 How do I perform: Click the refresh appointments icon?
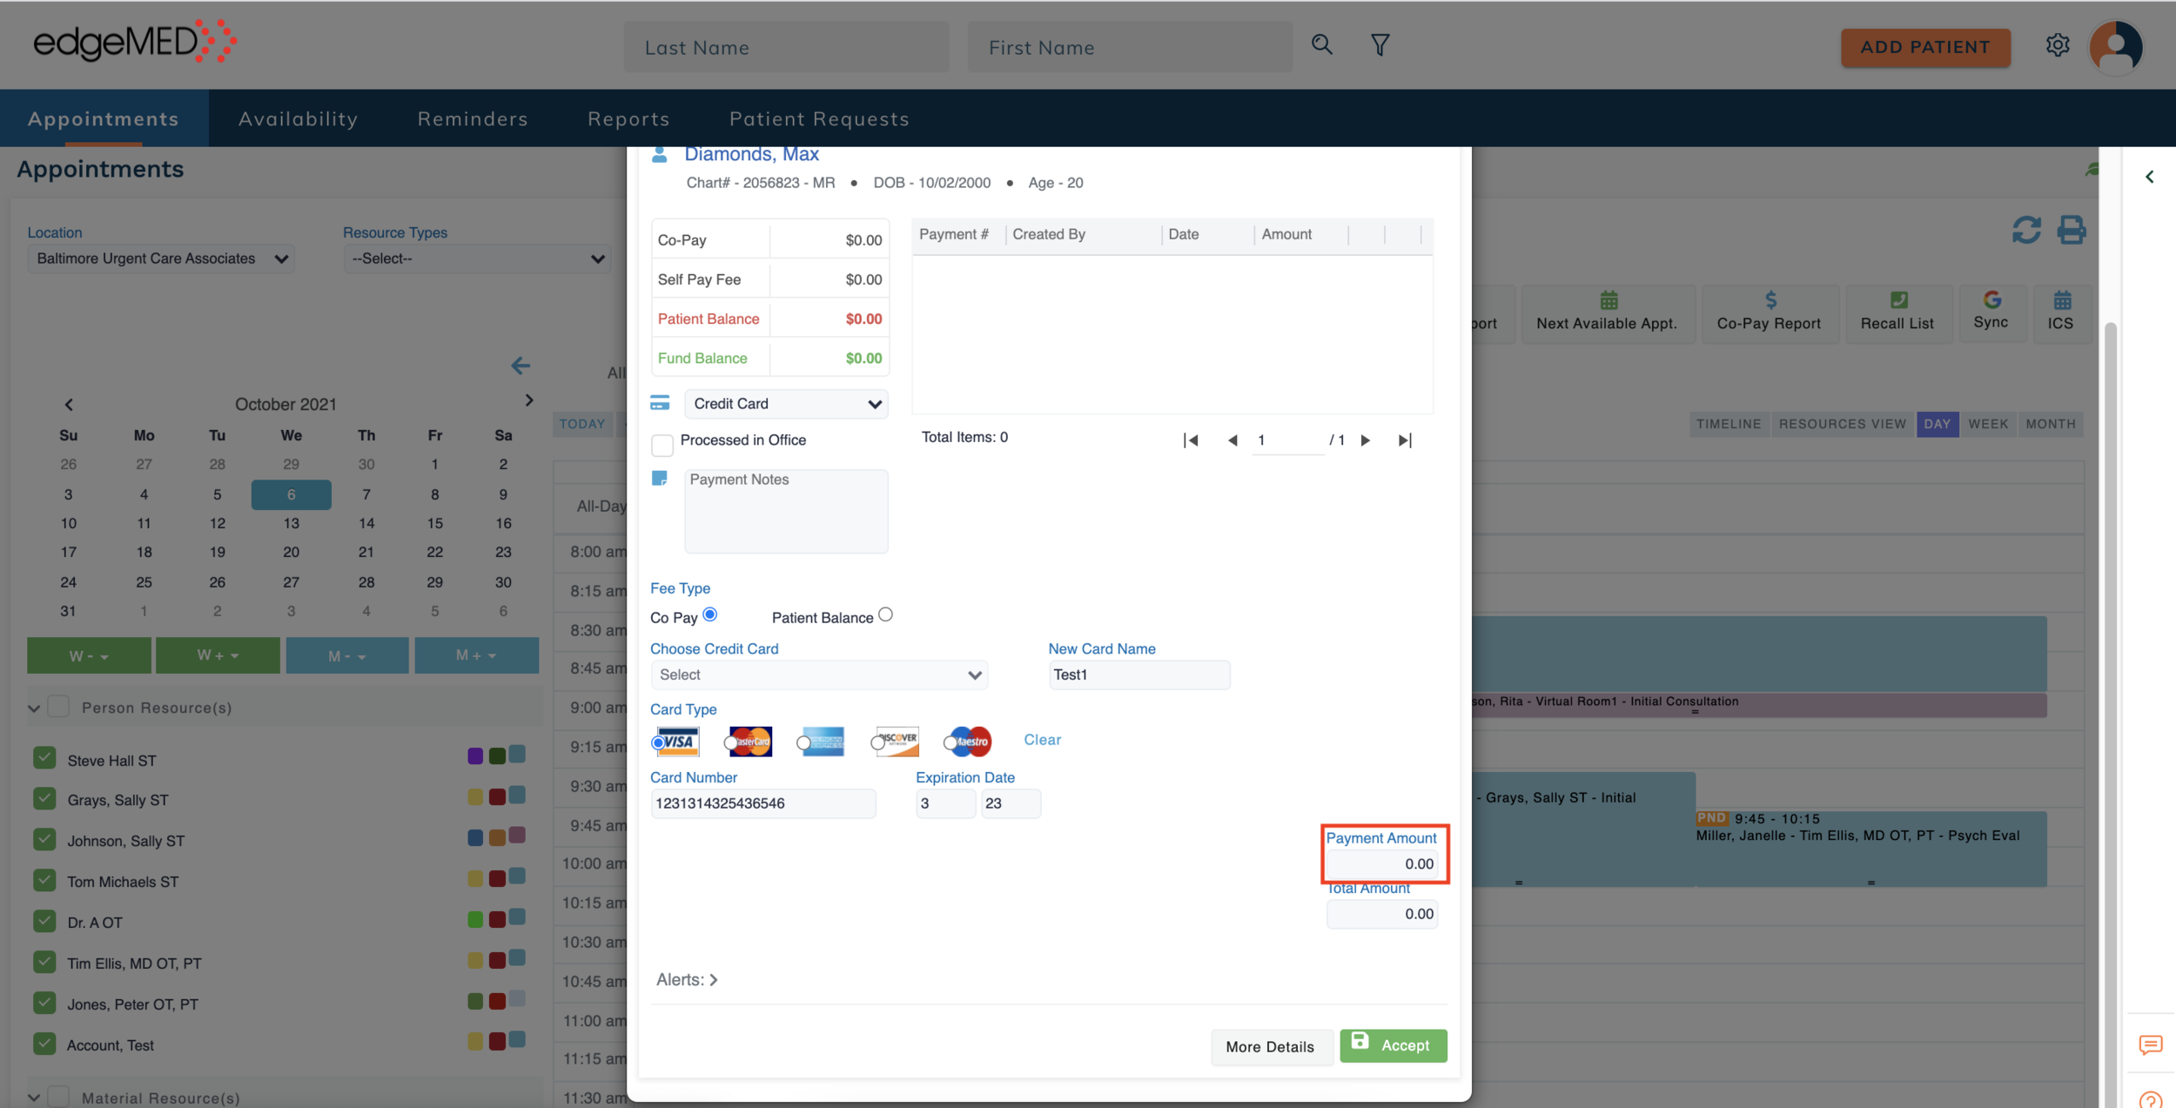point(2026,230)
